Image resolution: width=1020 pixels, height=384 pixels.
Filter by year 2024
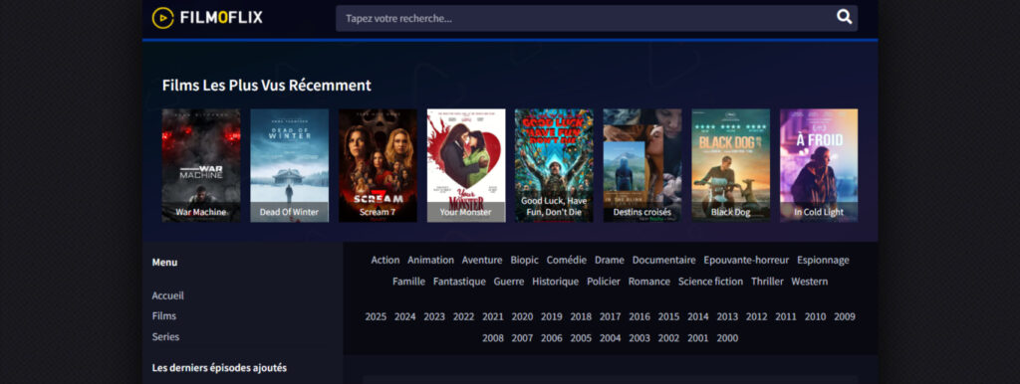pyautogui.click(x=404, y=317)
